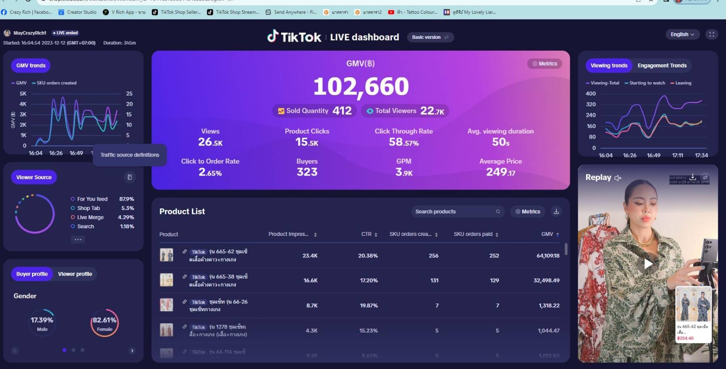Screen dimensions: 726x369
Task: Switch to the Viewer profile tab
Action: [75, 274]
